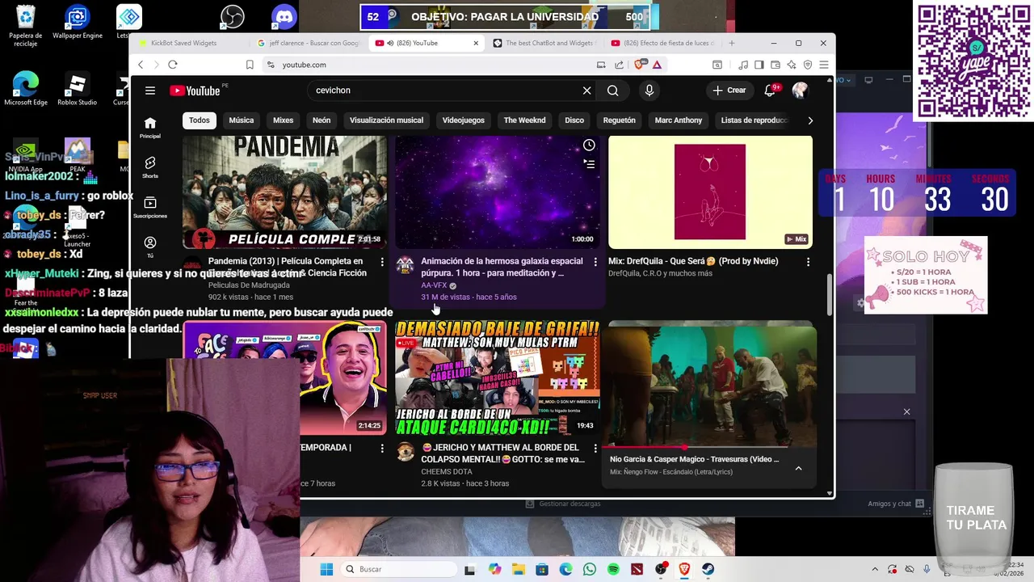Toggle the Brave sidebar panel
The width and height of the screenshot is (1034, 582).
(x=759, y=65)
